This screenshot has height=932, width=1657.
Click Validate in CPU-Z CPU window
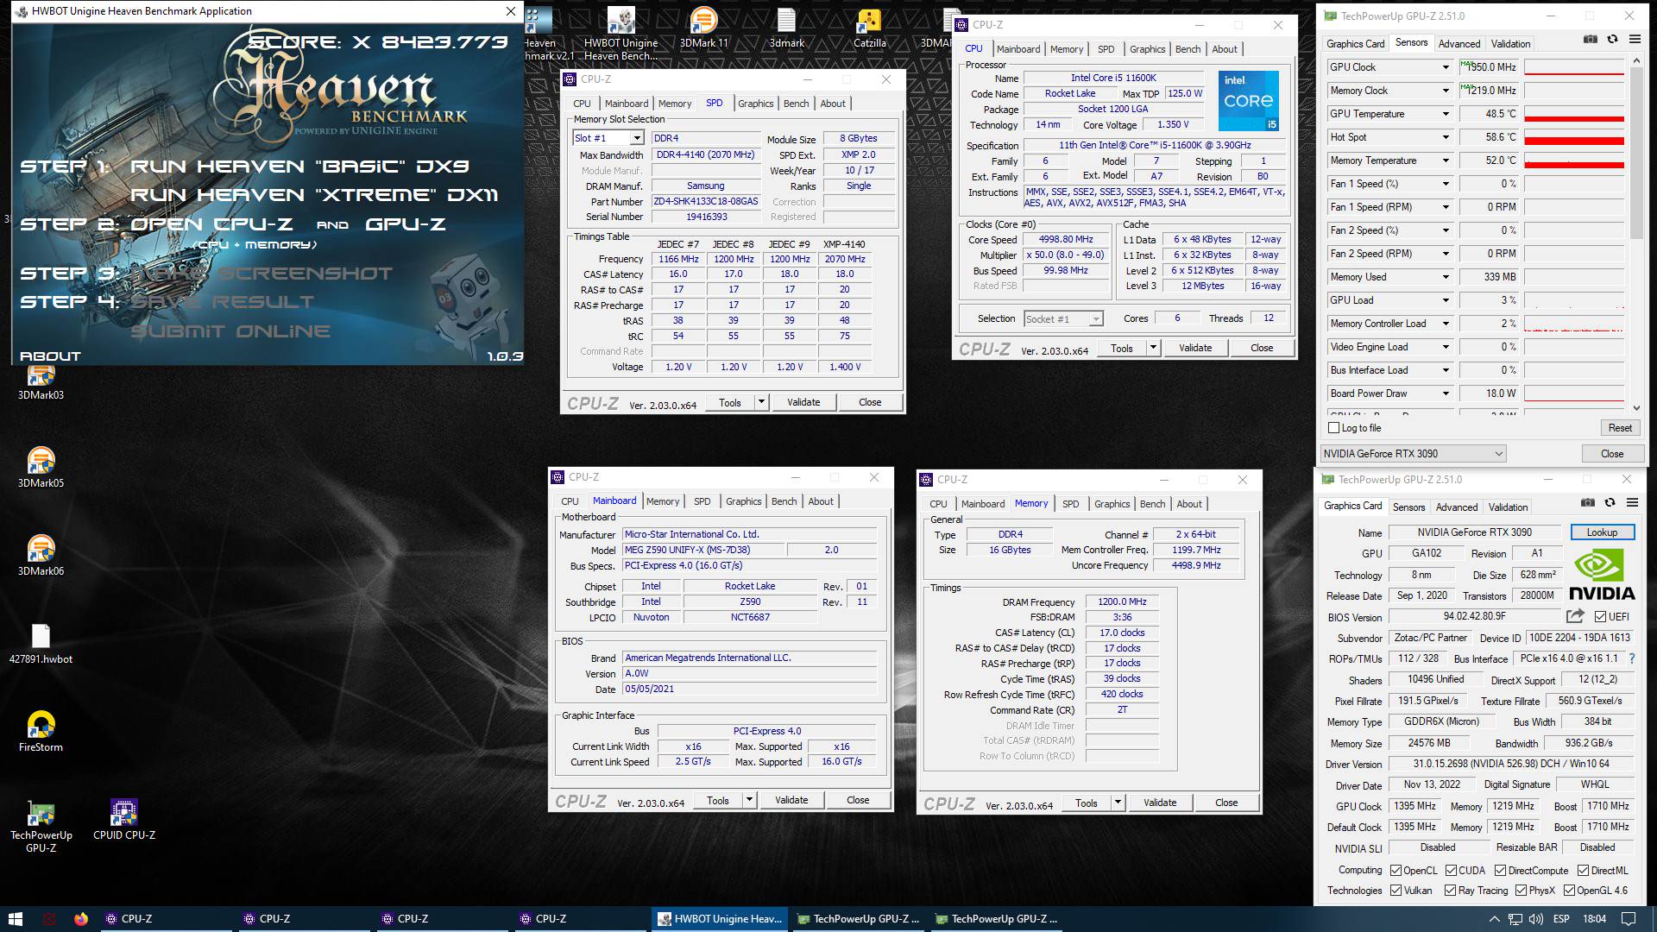point(1194,348)
